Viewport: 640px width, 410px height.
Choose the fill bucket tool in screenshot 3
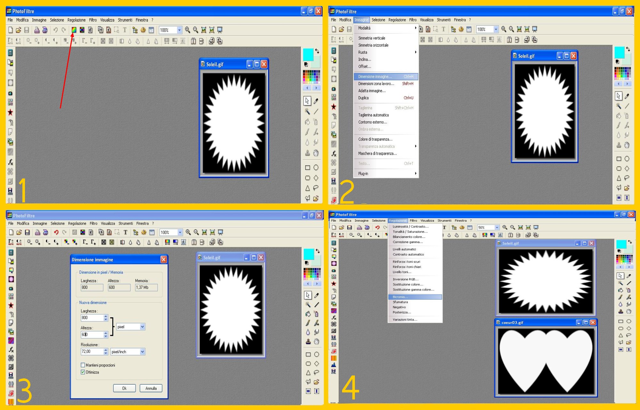tap(308, 314)
